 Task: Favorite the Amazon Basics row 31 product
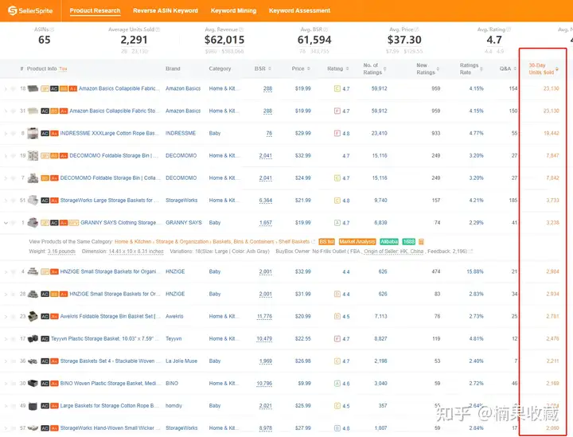tap(14, 111)
